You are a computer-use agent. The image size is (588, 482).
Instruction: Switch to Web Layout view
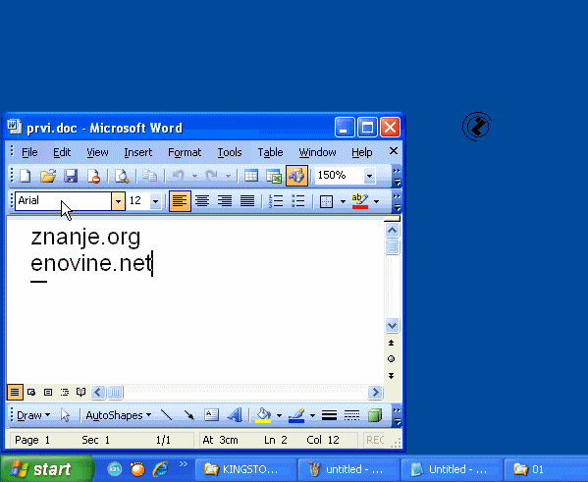point(31,393)
